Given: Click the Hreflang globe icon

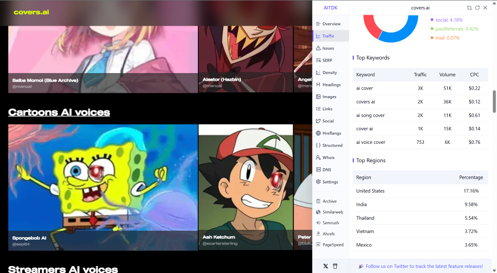Looking at the screenshot, I should [x=318, y=133].
